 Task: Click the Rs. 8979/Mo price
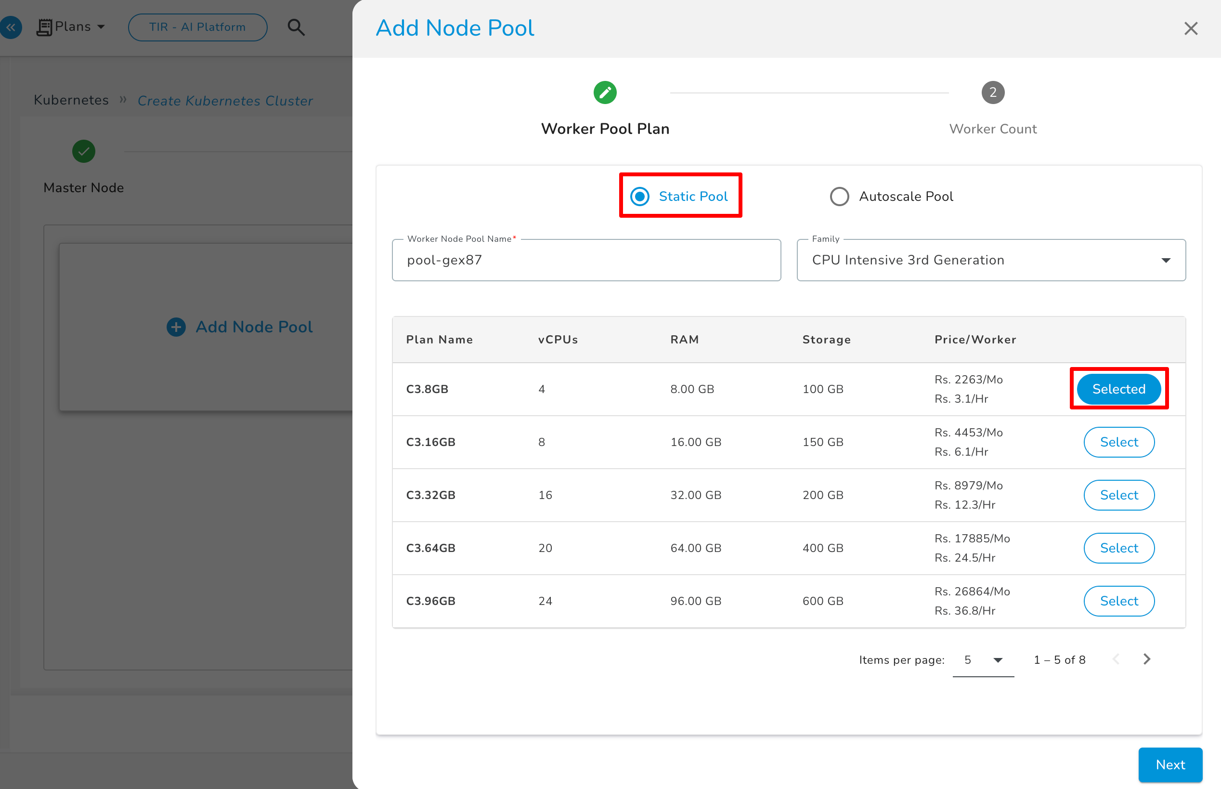point(968,486)
